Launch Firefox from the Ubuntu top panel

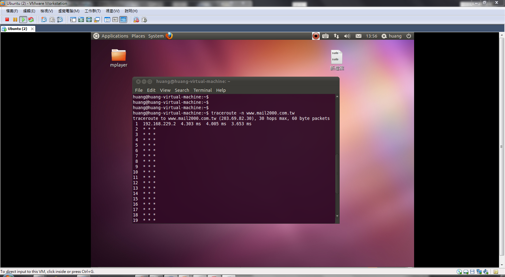click(169, 36)
